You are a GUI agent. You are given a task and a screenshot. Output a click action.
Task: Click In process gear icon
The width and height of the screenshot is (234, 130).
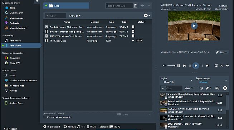tap(45, 126)
